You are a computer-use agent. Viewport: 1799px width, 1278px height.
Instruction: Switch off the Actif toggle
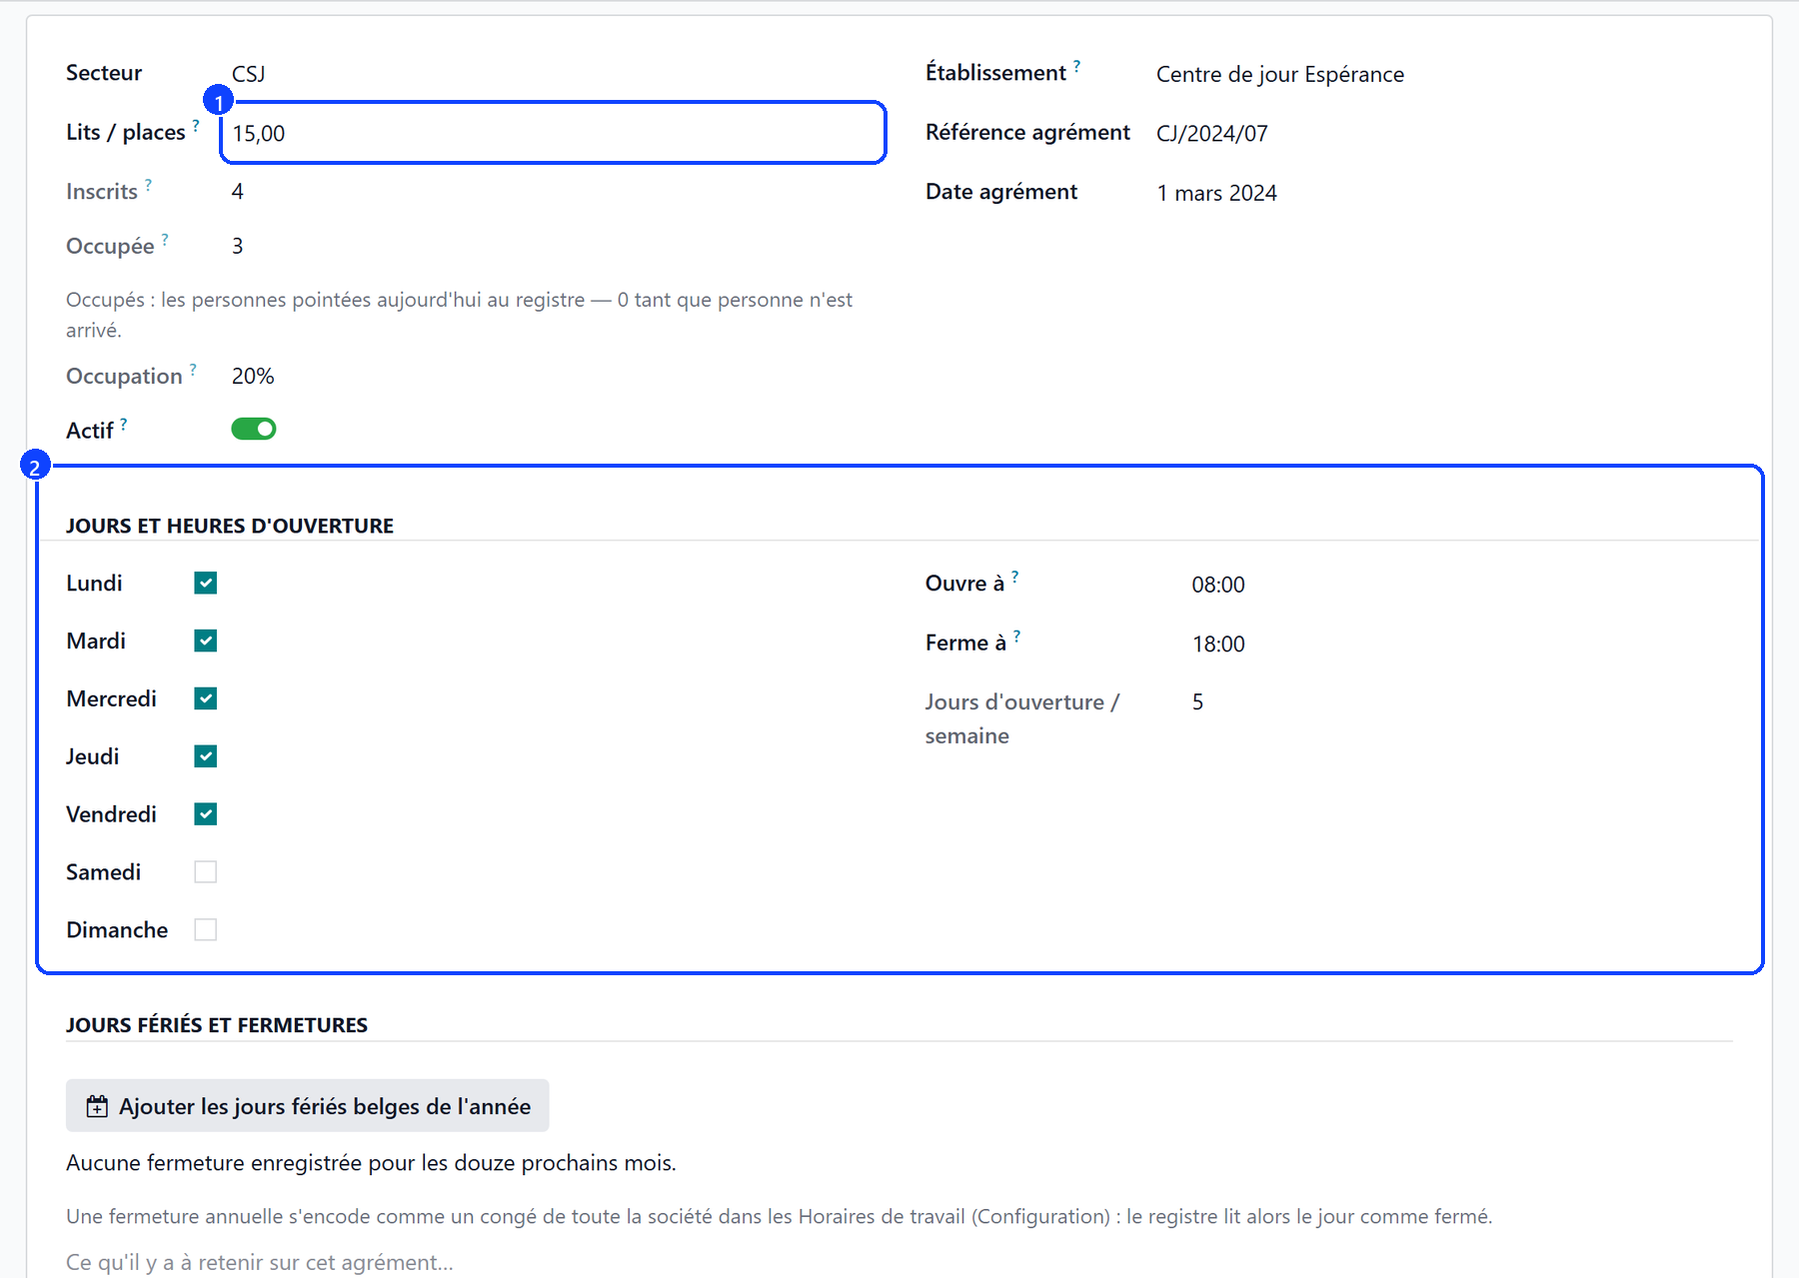point(254,429)
